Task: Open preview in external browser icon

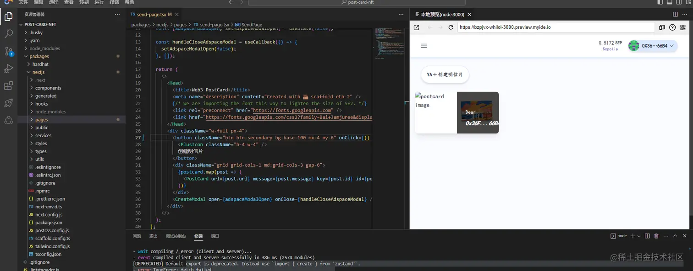Action: click(x=416, y=27)
